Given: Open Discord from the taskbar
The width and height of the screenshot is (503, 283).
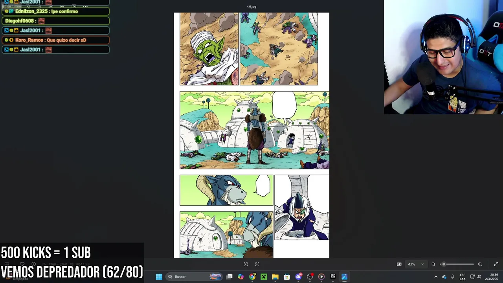Looking at the screenshot, I should pos(299,277).
